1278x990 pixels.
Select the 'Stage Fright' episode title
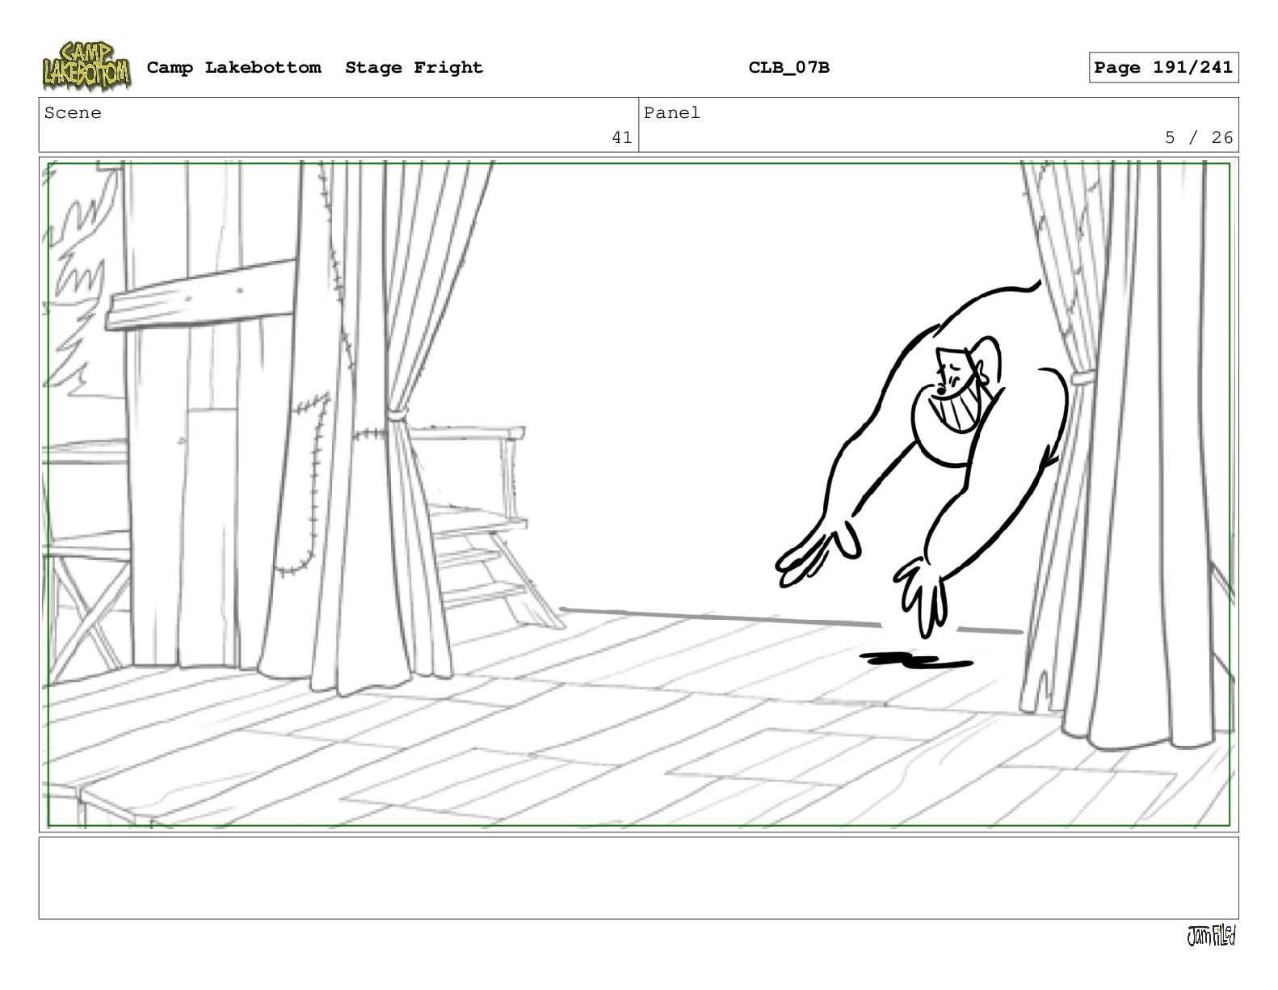coord(414,68)
